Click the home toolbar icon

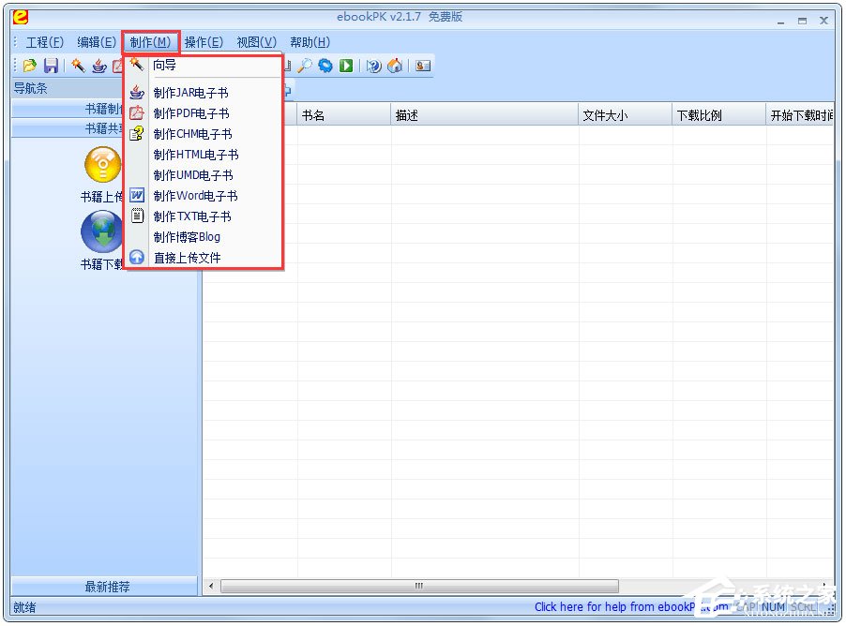click(x=395, y=66)
